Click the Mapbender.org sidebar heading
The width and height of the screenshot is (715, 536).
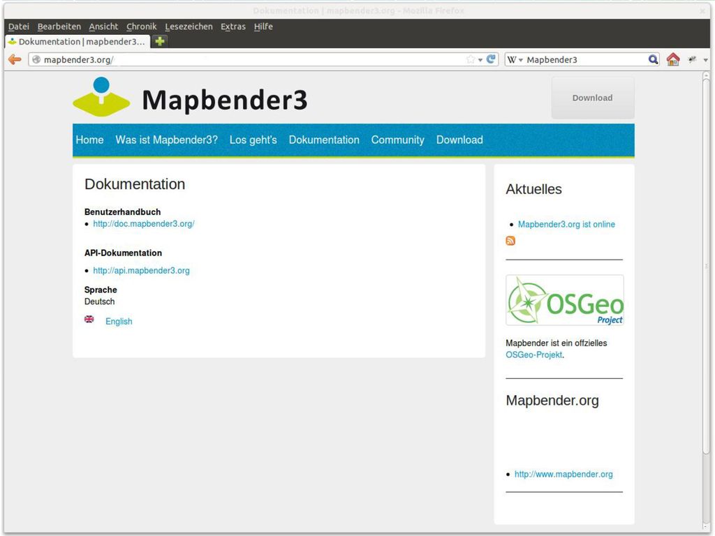[x=552, y=400]
